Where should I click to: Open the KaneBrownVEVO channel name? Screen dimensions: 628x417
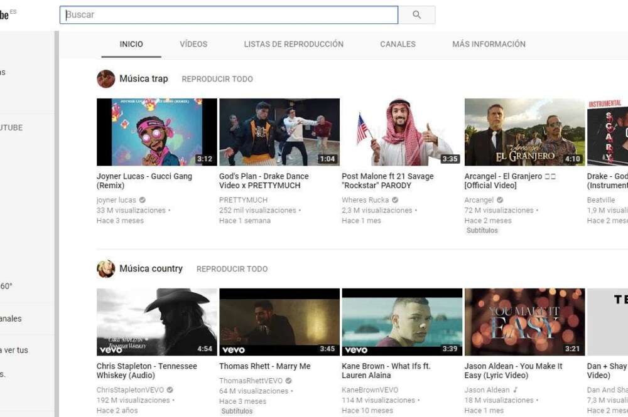click(x=370, y=390)
